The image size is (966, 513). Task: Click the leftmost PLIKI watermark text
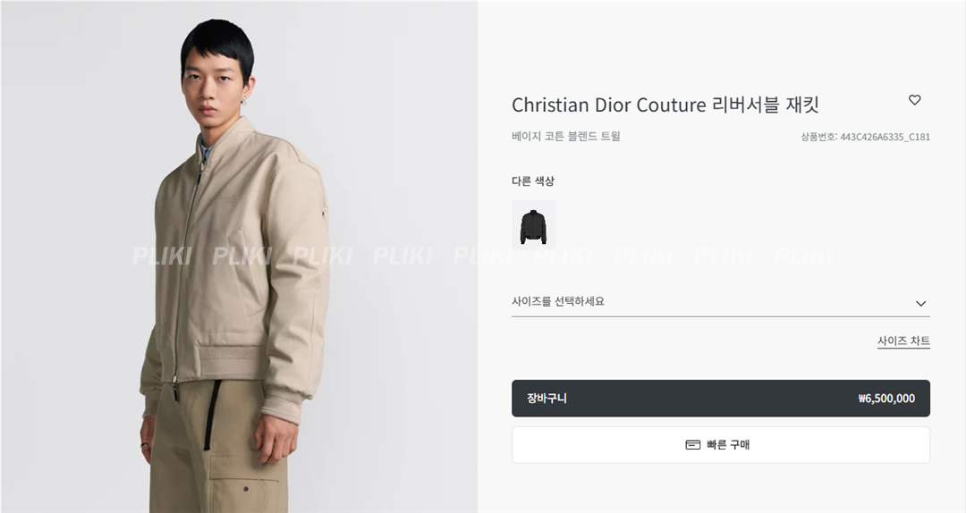(161, 256)
